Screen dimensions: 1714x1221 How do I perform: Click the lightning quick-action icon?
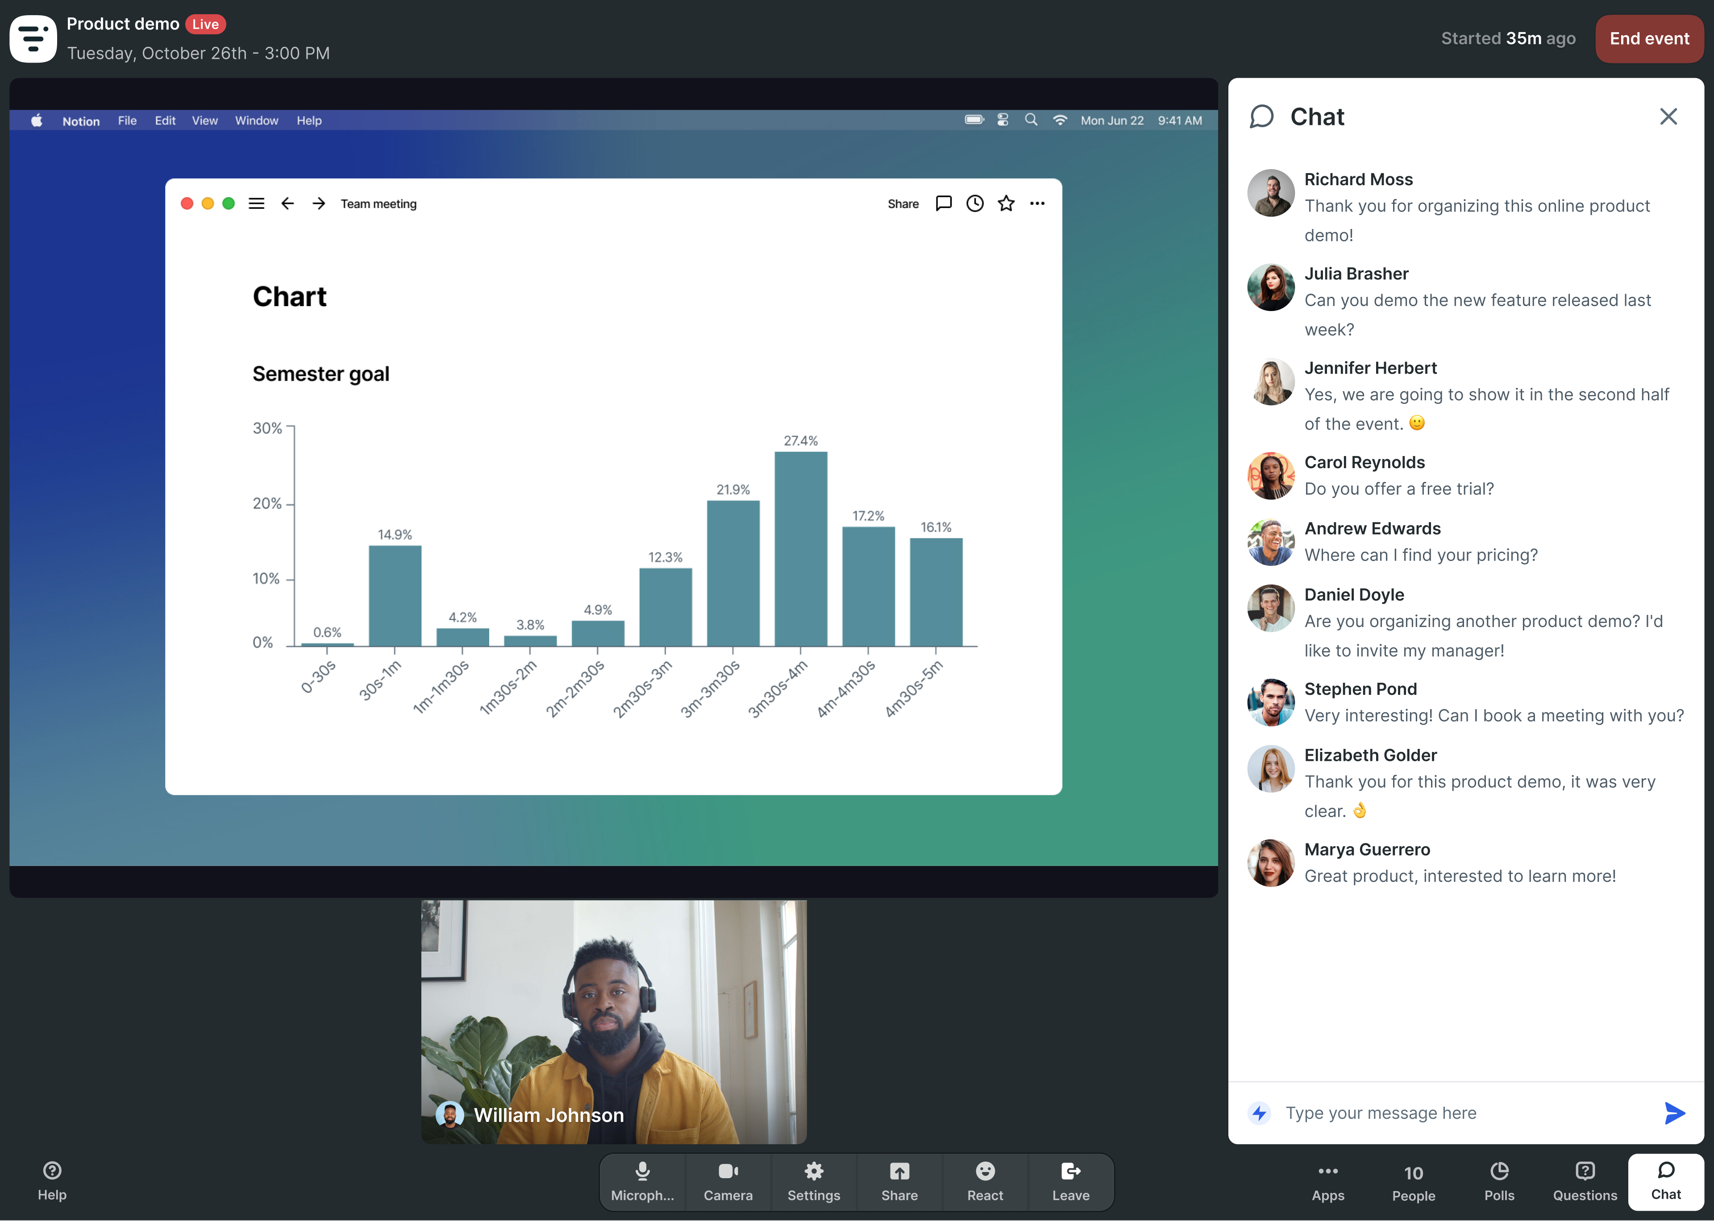1259,1113
